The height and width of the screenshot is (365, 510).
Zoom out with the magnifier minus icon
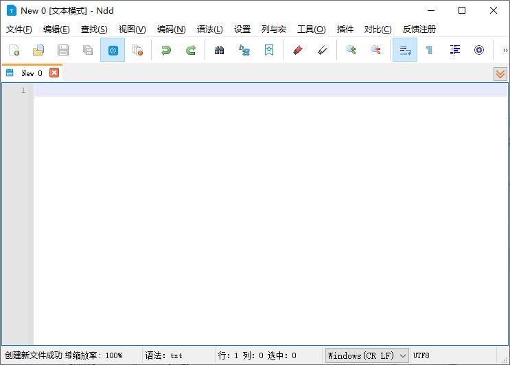(375, 50)
